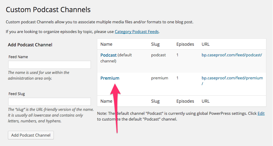273x146 pixels.
Task: Click the Name column label in table footer
Action: (106, 101)
